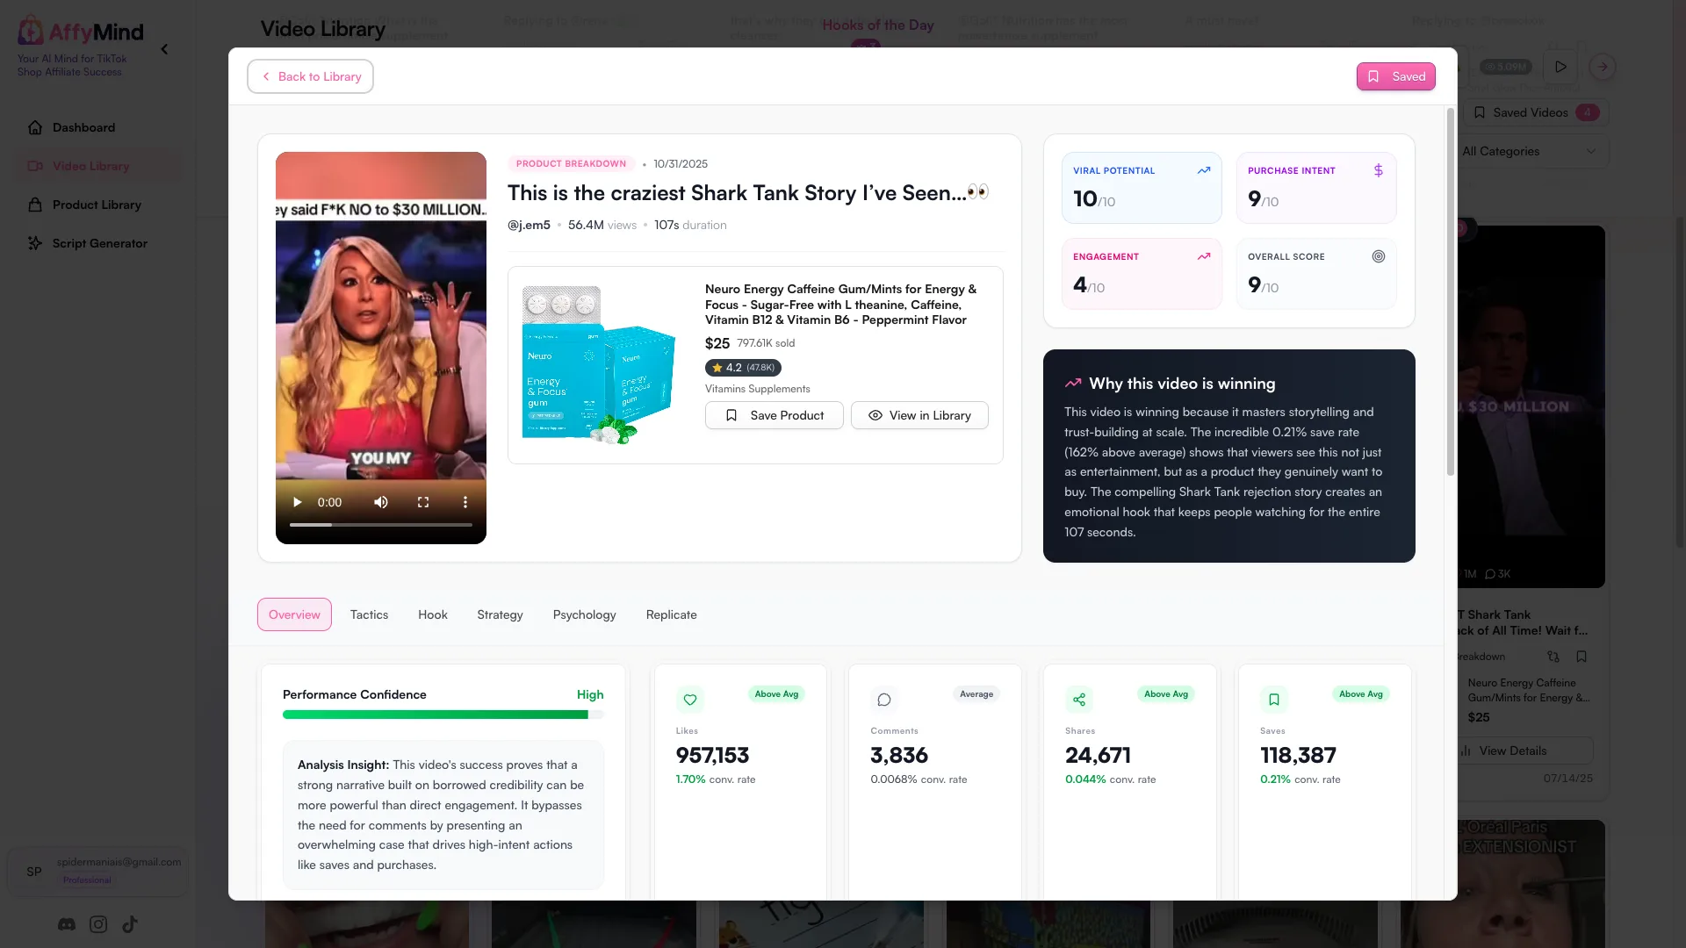This screenshot has width=1686, height=948.
Task: Click the Why this video is winning icon
Action: point(1073,384)
